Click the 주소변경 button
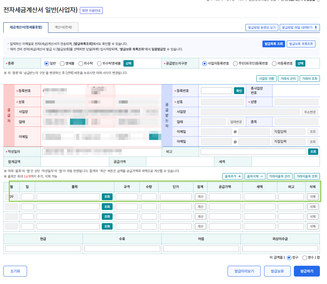Viewport: 327px width, 284px height. coord(310,112)
